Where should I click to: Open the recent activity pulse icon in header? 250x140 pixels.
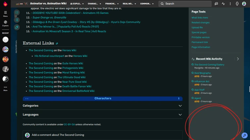tap(223, 4)
